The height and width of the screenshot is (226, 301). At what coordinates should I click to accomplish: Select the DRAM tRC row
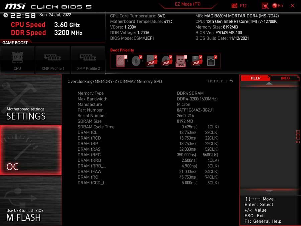tap(148, 177)
